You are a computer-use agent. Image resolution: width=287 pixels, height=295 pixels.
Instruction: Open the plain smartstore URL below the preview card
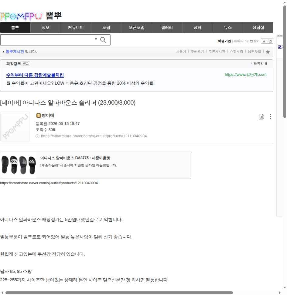coord(49,183)
